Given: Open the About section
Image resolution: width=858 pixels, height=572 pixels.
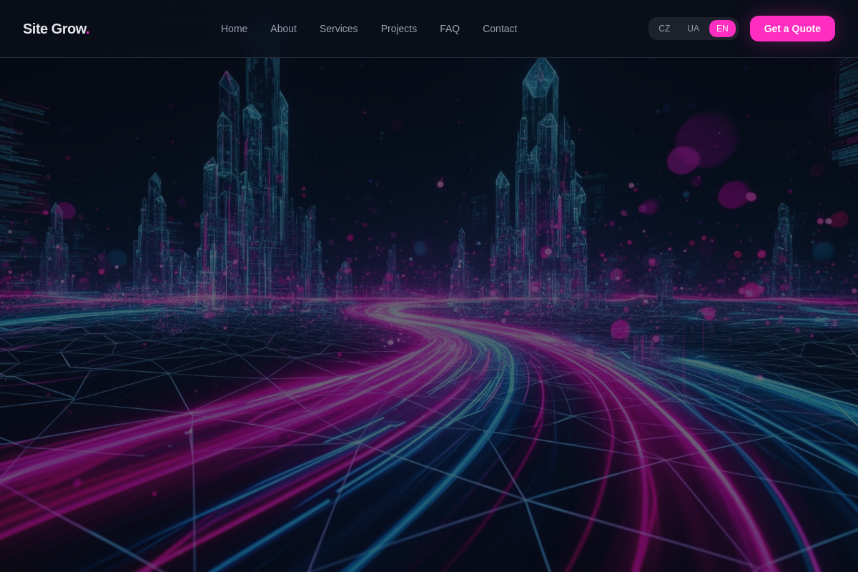Looking at the screenshot, I should pos(283,29).
